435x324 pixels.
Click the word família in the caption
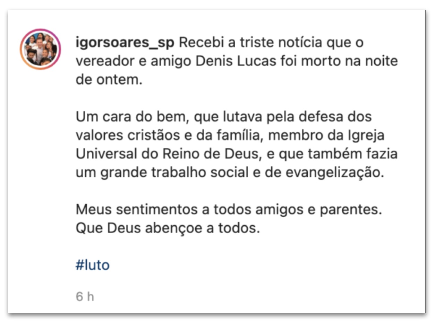[240, 135]
